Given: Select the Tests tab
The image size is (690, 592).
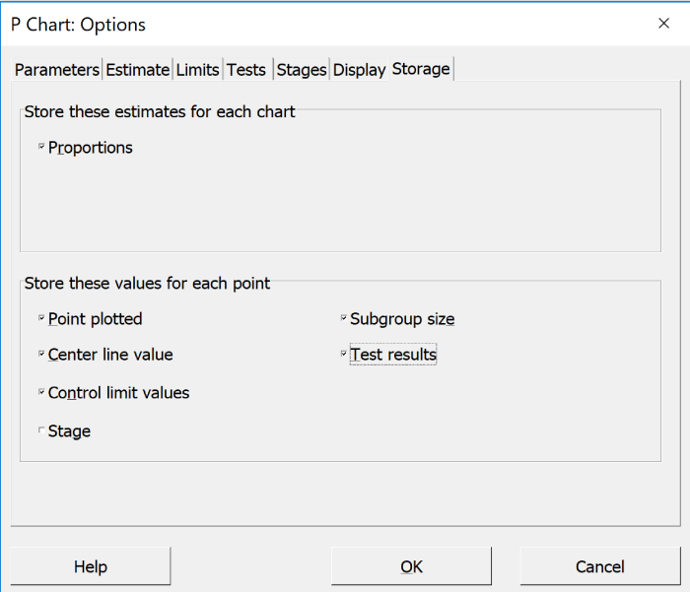Looking at the screenshot, I should point(246,70).
